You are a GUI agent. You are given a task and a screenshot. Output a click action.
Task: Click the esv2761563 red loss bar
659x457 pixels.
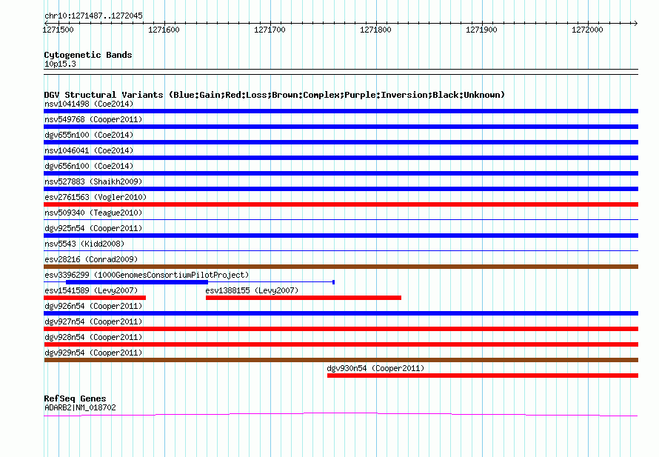pyautogui.click(x=341, y=204)
